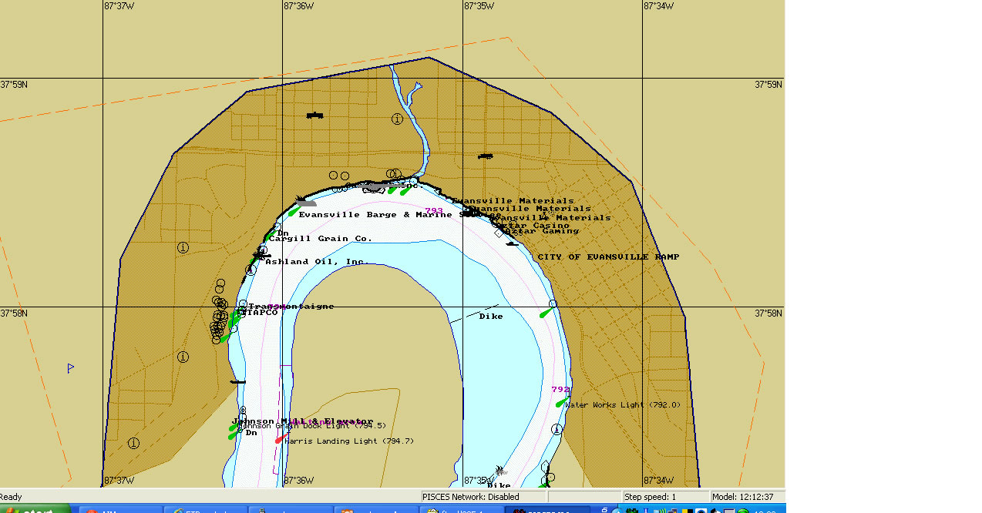This screenshot has height=513, width=982.
Task: Click the Evansville Barge & Marine Service label
Action: tap(400, 215)
